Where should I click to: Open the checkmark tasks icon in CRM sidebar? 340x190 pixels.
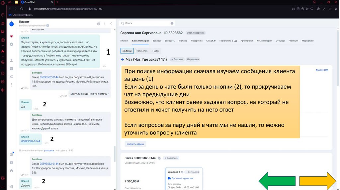tap(12, 69)
